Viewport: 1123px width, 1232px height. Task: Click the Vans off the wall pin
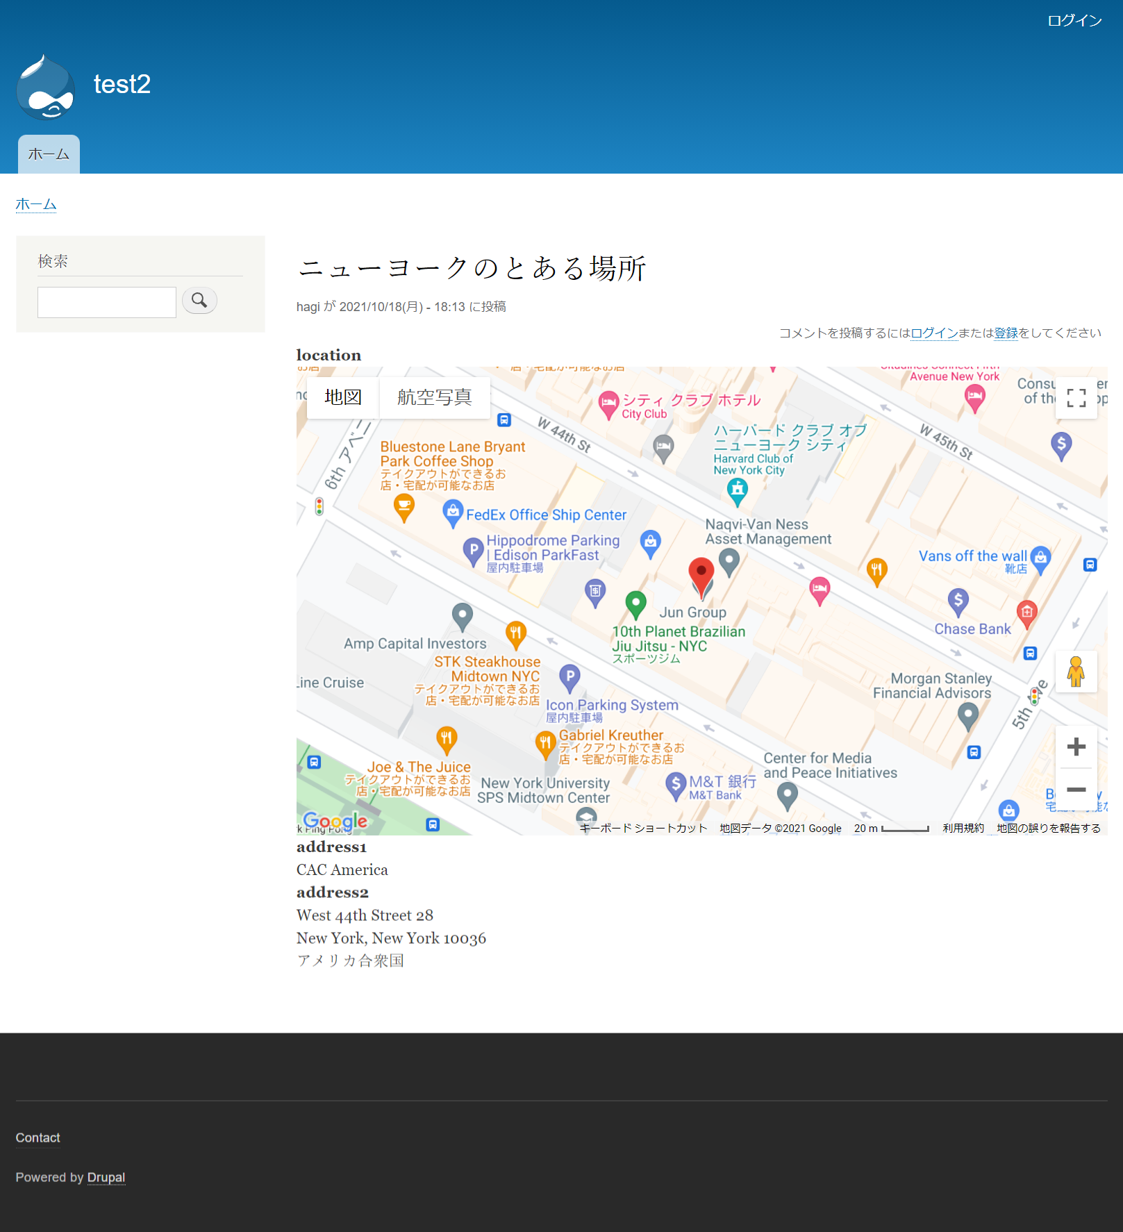(x=1040, y=560)
